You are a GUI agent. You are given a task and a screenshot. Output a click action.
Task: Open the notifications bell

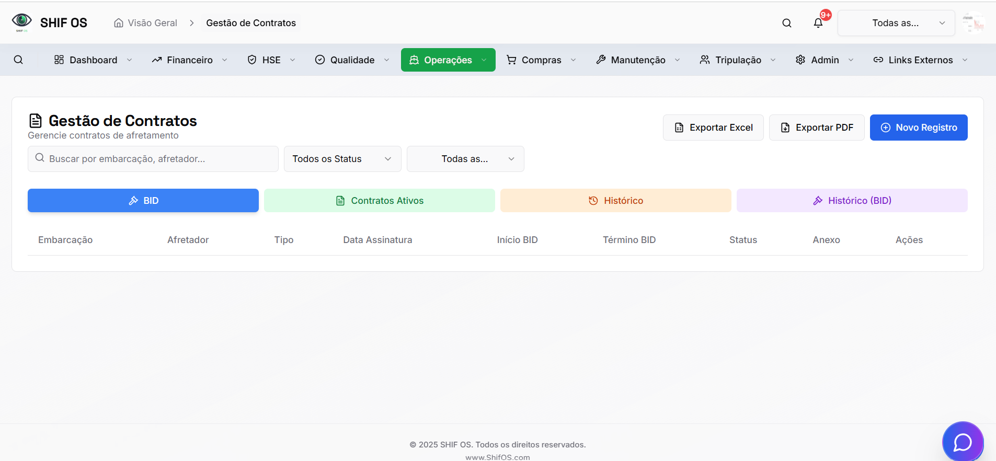pyautogui.click(x=818, y=23)
